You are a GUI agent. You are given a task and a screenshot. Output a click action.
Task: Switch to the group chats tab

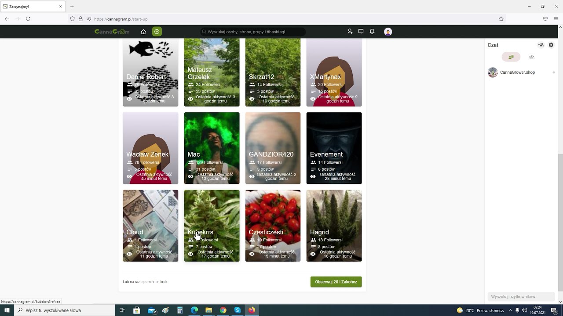tap(531, 57)
